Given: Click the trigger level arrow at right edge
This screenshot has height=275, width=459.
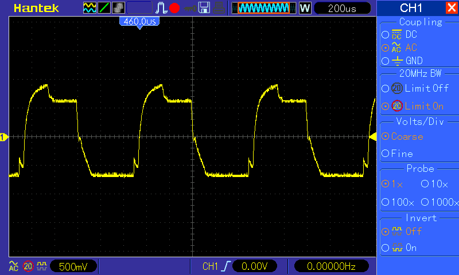Looking at the screenshot, I should (372, 137).
